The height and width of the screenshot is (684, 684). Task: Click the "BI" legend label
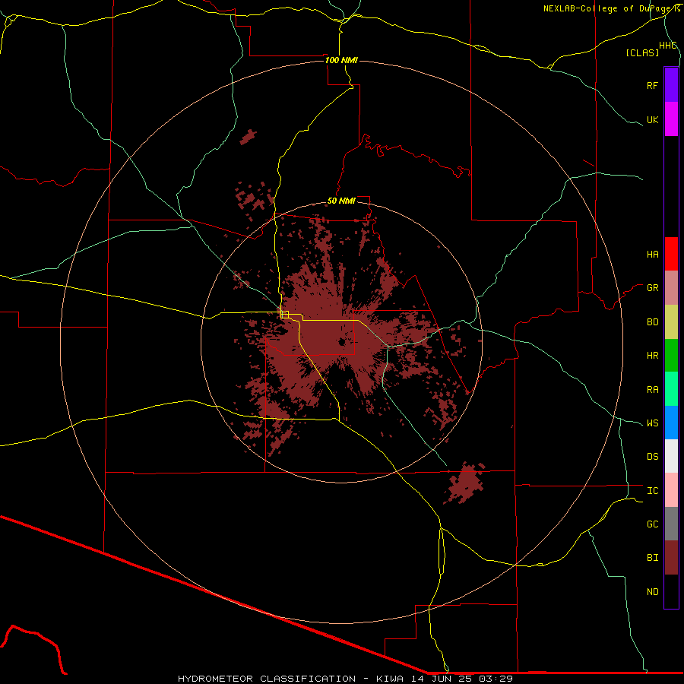point(652,558)
